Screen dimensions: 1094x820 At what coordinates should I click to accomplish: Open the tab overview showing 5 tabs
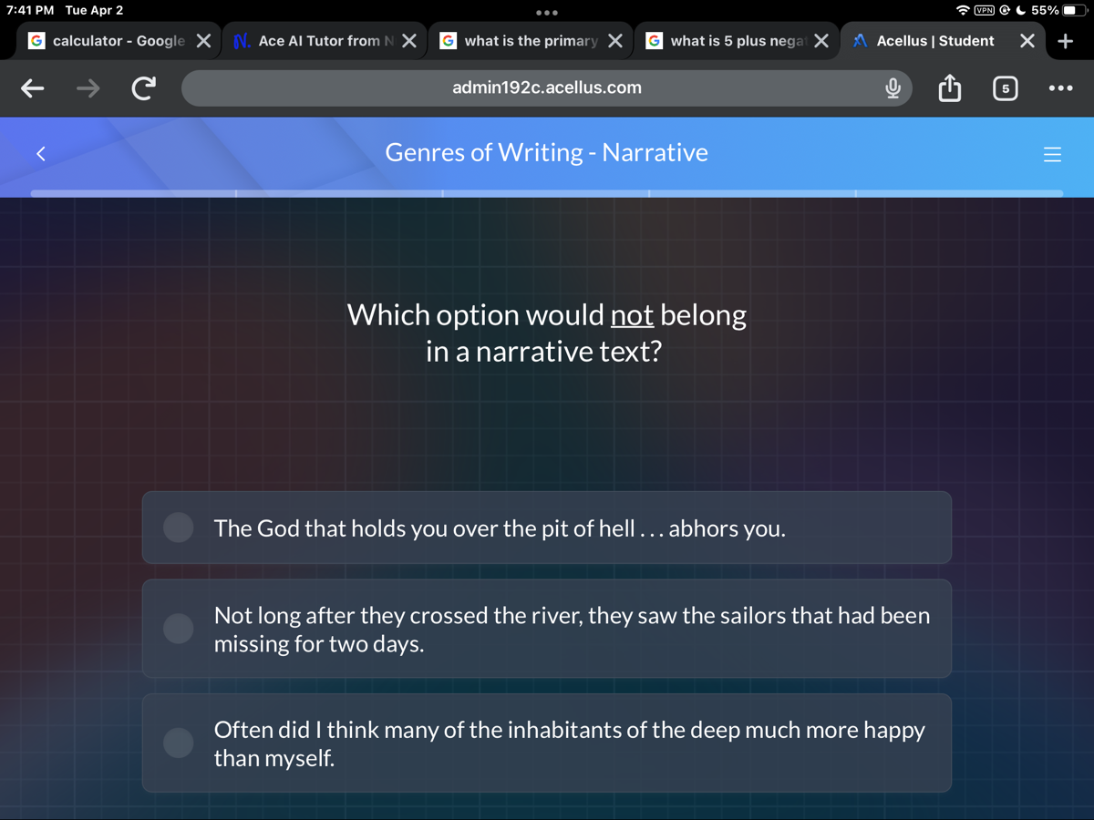click(1005, 88)
